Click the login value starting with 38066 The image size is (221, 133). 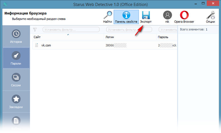click(x=116, y=45)
